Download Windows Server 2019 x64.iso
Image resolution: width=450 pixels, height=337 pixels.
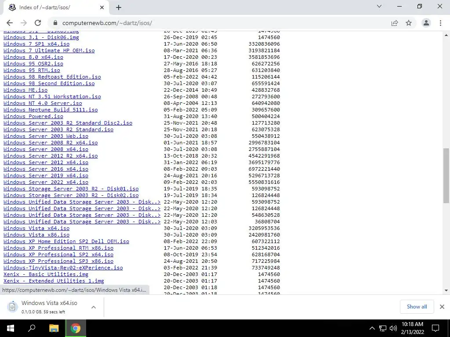(x=46, y=176)
